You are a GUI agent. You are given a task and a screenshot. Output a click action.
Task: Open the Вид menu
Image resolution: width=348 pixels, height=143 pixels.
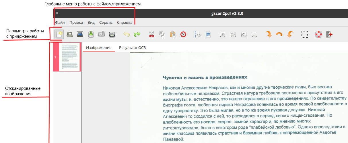(x=91, y=22)
